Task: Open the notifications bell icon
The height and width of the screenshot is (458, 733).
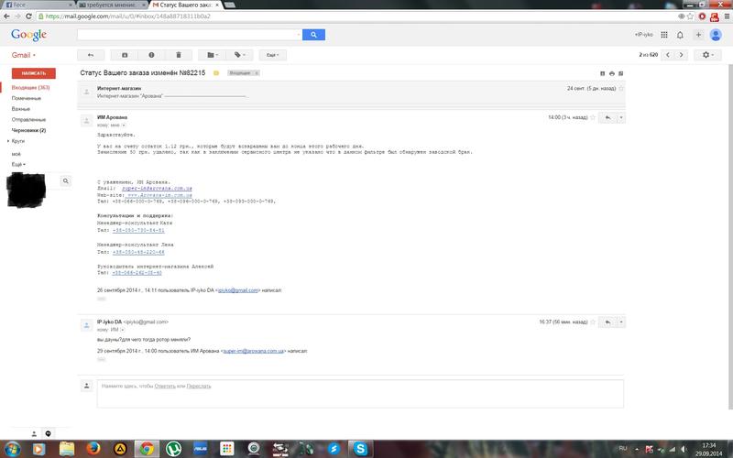Action: [681, 35]
